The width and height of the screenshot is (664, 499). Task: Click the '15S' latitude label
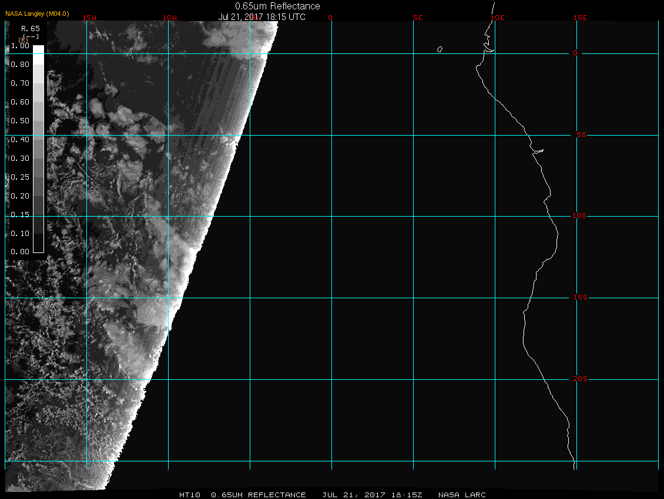coord(580,298)
